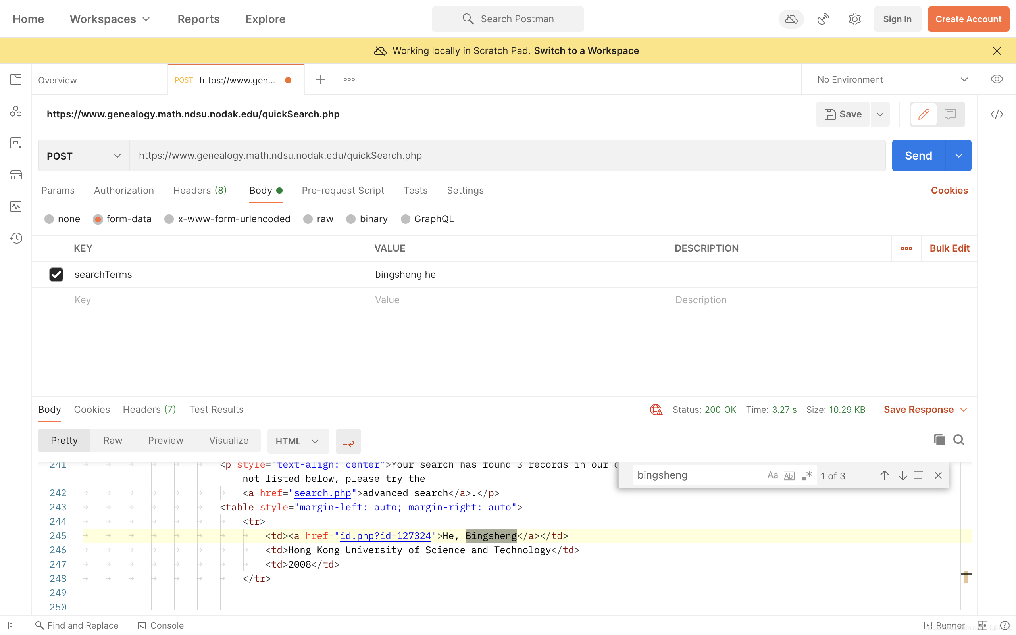Switch to edit mode pencil icon
The image size is (1016, 635).
(x=924, y=114)
